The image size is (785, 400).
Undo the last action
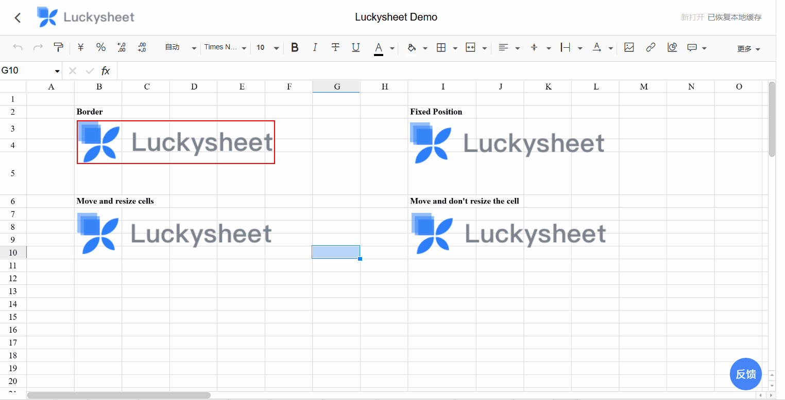point(18,48)
